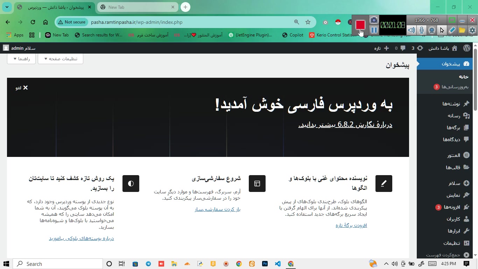478x269 pixels.
Task: Pause the screen recording
Action: pyautogui.click(x=374, y=30)
